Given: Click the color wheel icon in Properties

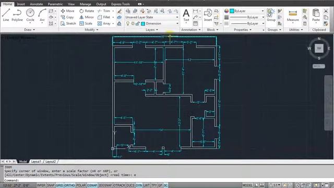Looking at the screenshot, I should [226, 11].
